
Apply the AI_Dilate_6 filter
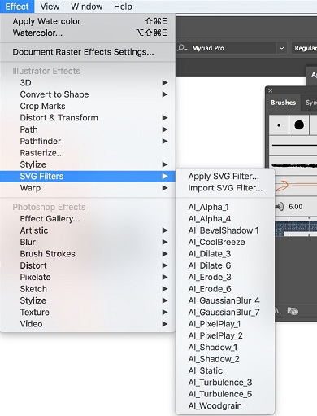click(225, 265)
